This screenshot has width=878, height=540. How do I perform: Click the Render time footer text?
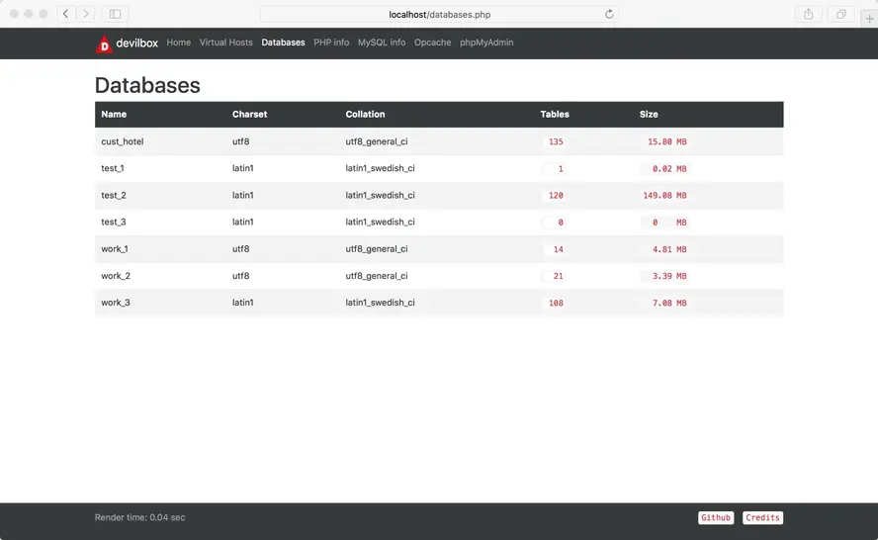pyautogui.click(x=140, y=517)
